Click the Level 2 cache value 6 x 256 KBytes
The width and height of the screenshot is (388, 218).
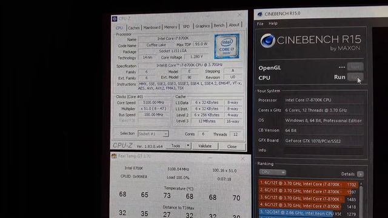pos(207,115)
